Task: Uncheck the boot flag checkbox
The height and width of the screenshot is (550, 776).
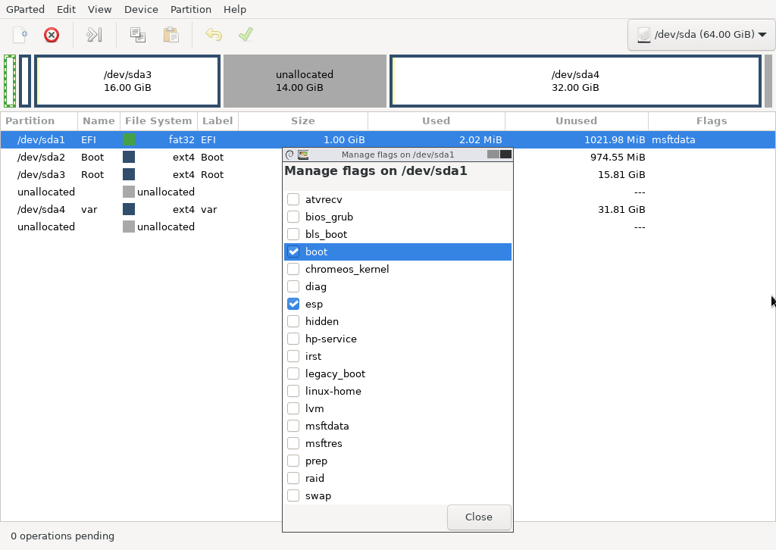Action: pos(293,252)
